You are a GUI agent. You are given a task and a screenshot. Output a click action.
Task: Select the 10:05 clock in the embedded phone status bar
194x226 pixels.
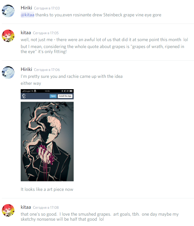[x=47, y=91]
